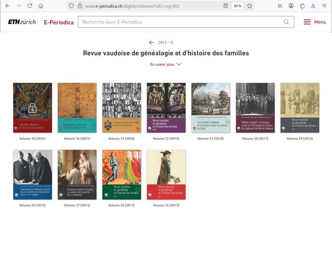Click the Volume 31 (2018) caption
The height and width of the screenshot is (278, 332).
click(x=210, y=139)
